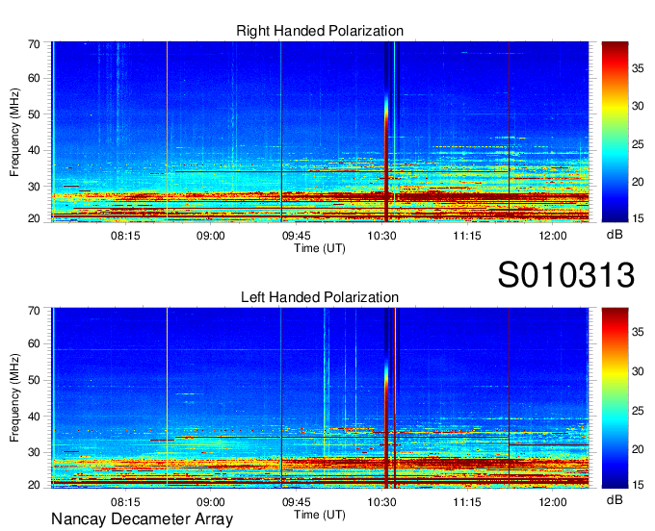Click the "Left Handed Polarization" plot title
Viewport: 655px width, 531px height.
tap(320, 297)
